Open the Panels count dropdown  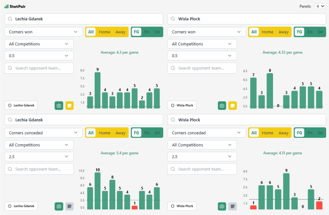[x=320, y=6]
